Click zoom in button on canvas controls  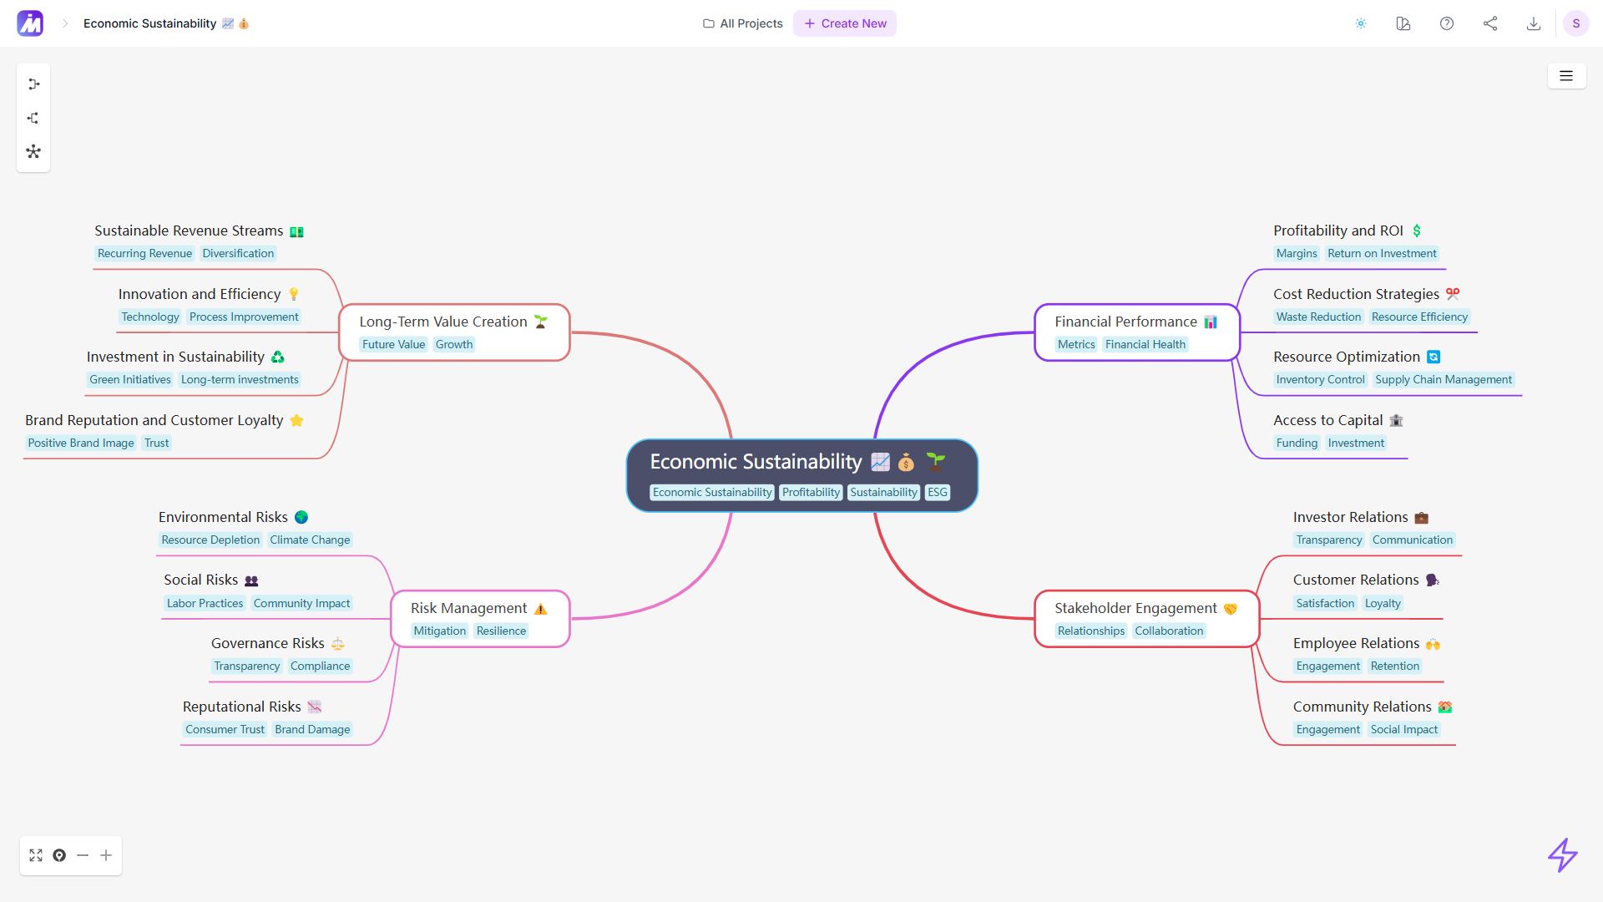coord(107,856)
